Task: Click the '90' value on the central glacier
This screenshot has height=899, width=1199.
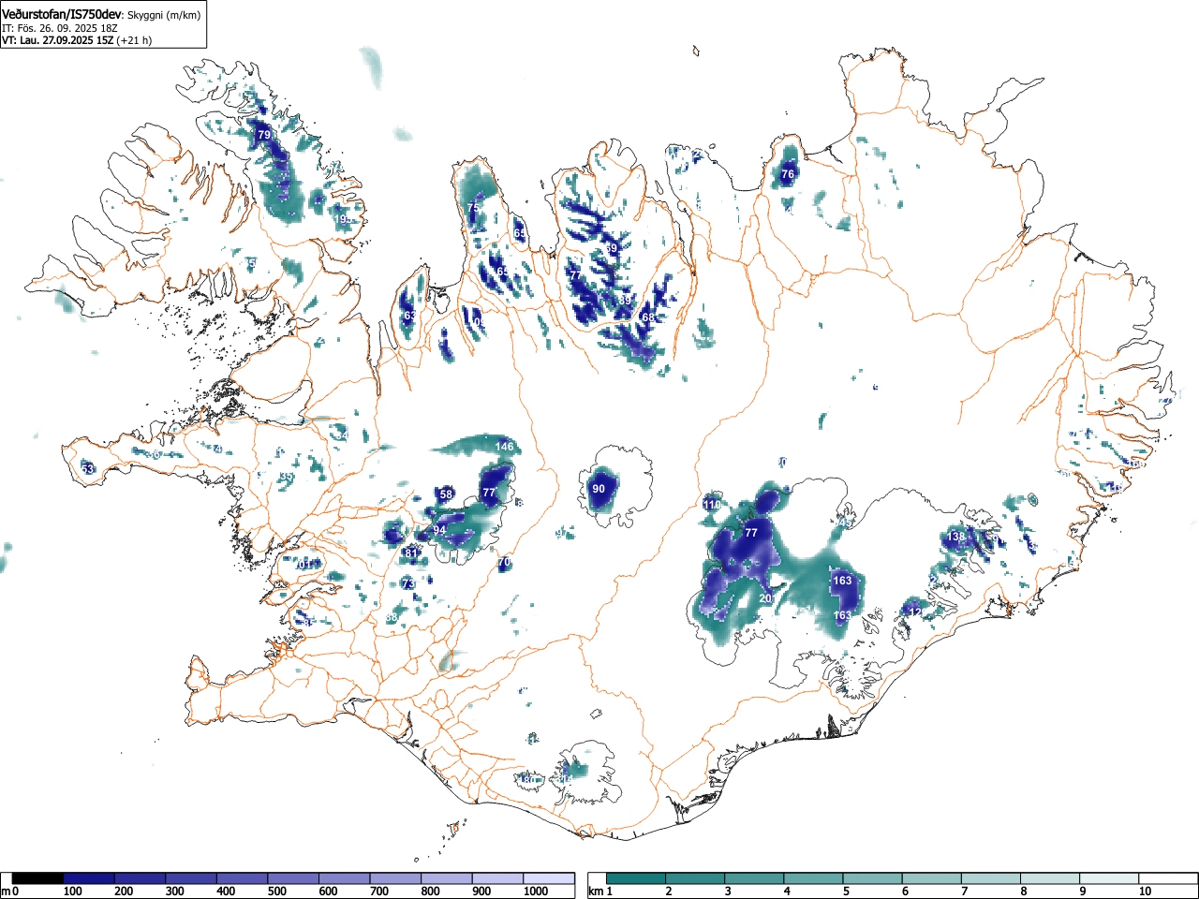Action: click(x=599, y=489)
